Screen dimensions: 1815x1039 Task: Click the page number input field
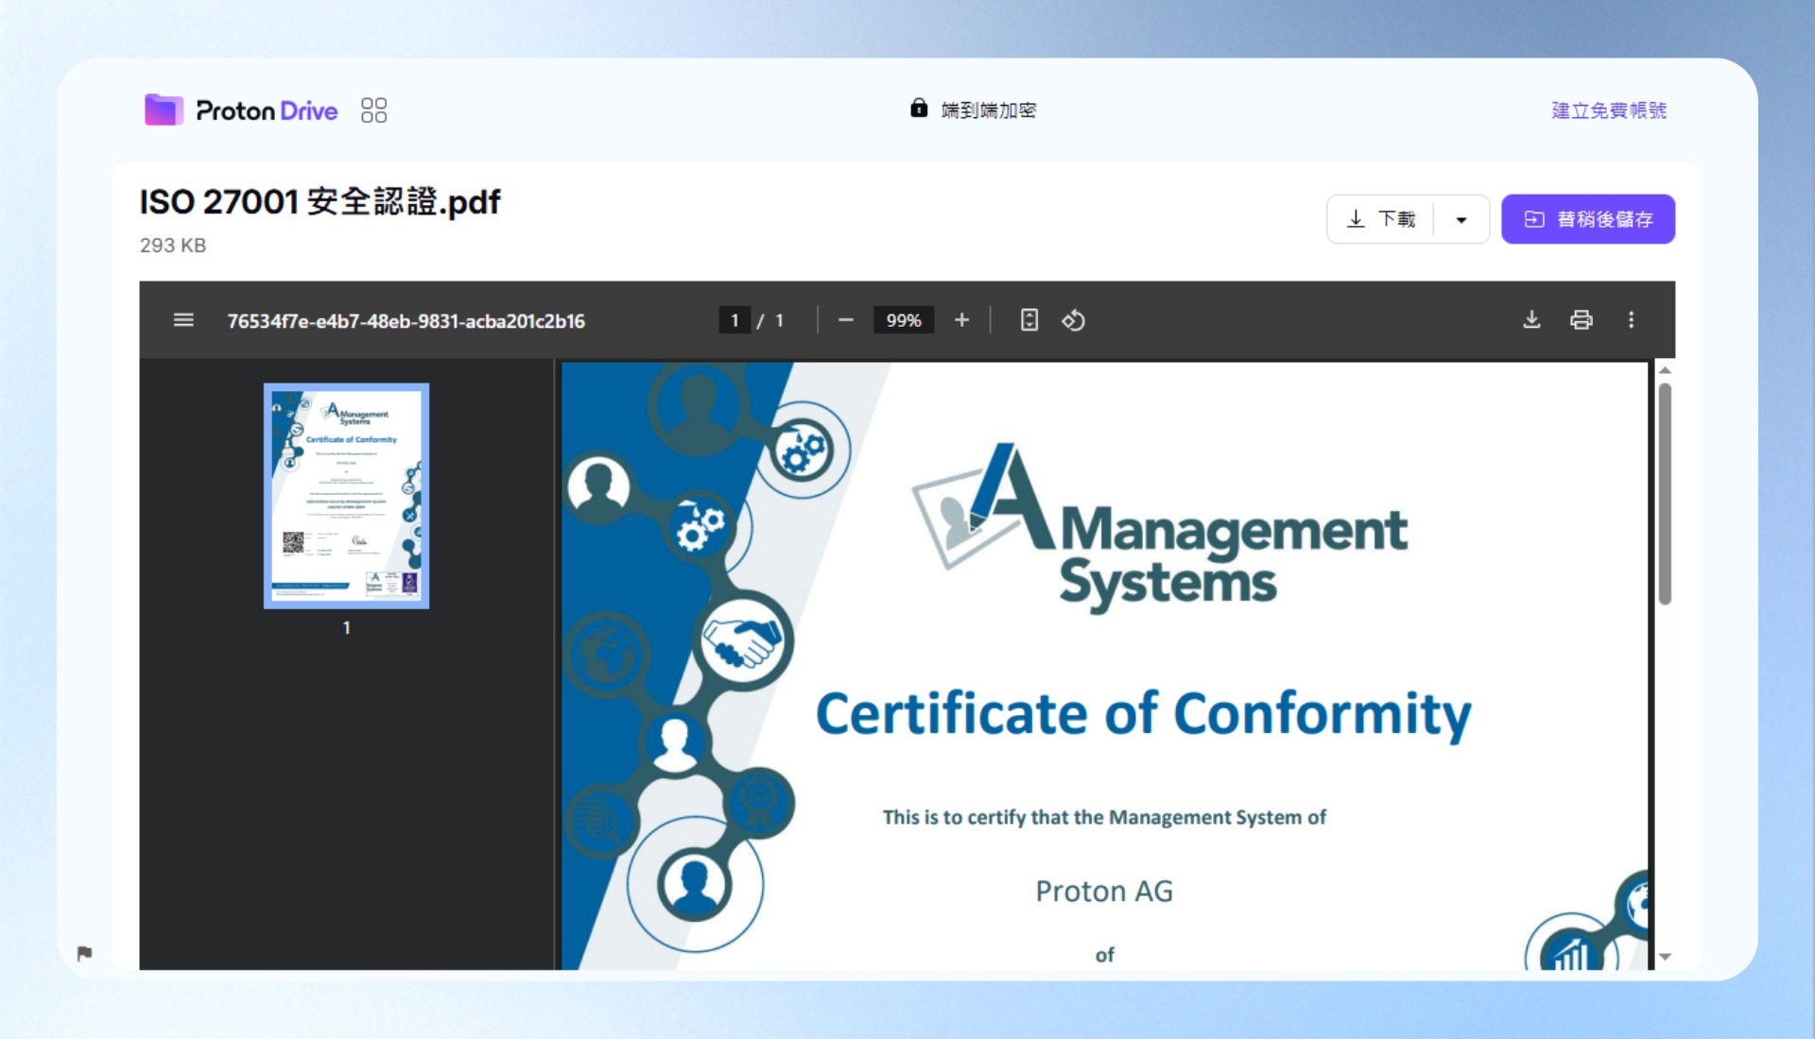click(735, 320)
